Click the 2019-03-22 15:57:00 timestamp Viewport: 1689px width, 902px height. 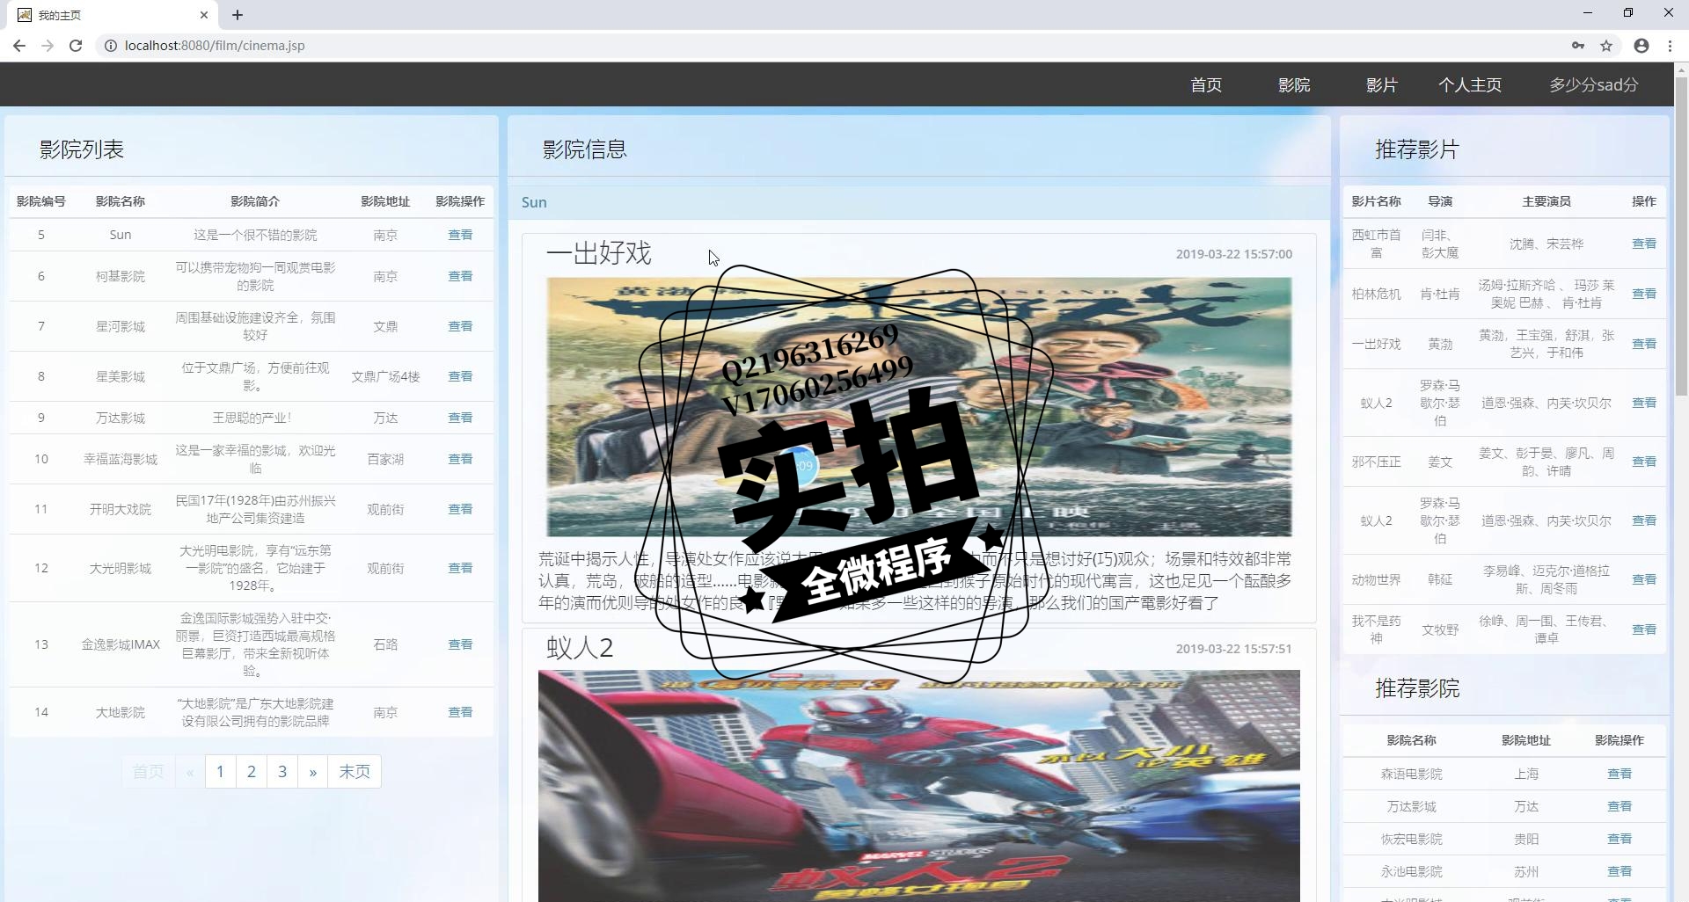[x=1234, y=254]
